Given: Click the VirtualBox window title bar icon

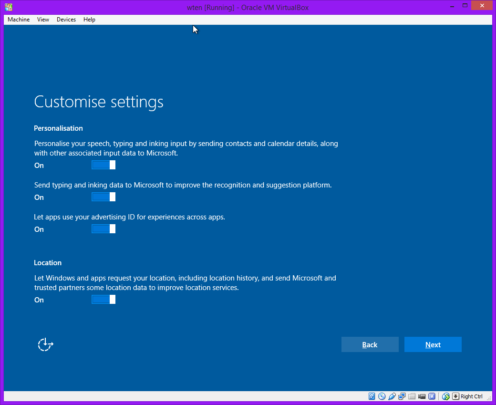Looking at the screenshot, I should pos(9,7).
